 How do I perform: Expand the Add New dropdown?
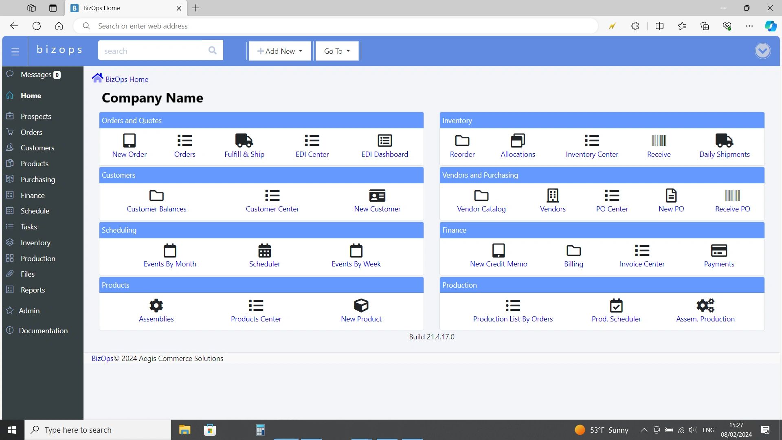coord(280,51)
